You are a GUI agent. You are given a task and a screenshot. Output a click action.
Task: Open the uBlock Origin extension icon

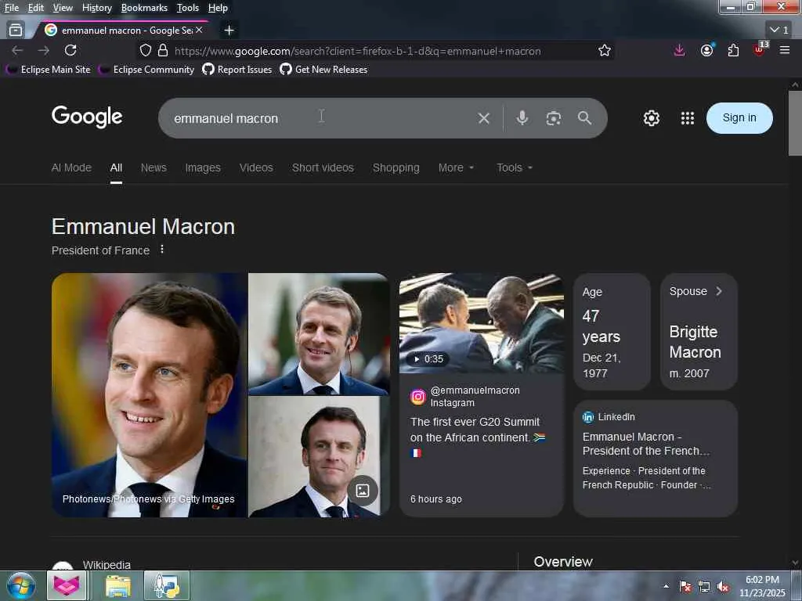tap(760, 49)
